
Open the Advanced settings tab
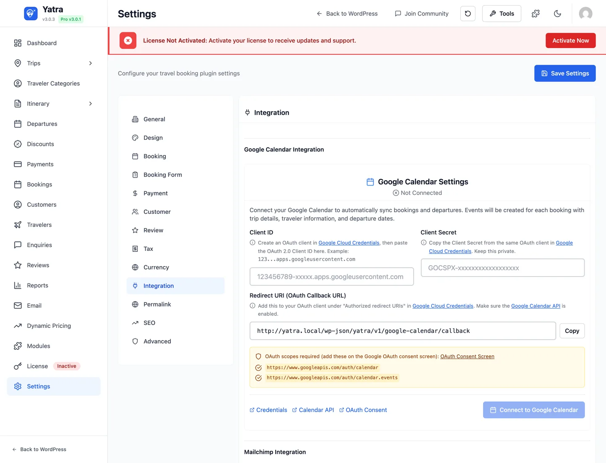(175, 341)
